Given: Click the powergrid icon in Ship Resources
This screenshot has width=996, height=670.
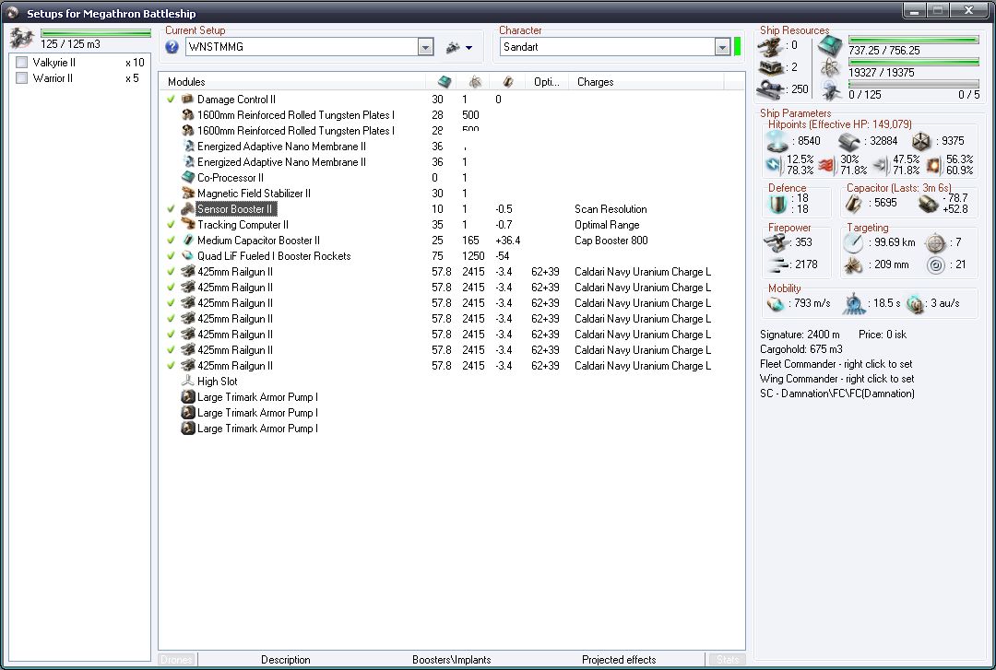Looking at the screenshot, I should [830, 67].
